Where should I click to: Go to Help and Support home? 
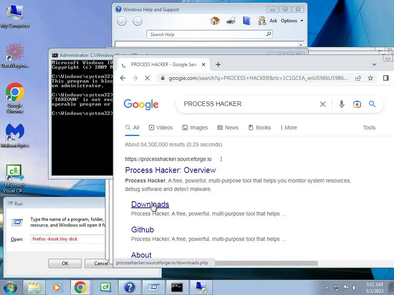tap(215, 21)
